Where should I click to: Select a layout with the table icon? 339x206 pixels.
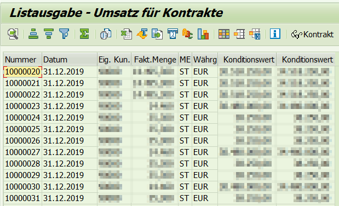point(239,34)
